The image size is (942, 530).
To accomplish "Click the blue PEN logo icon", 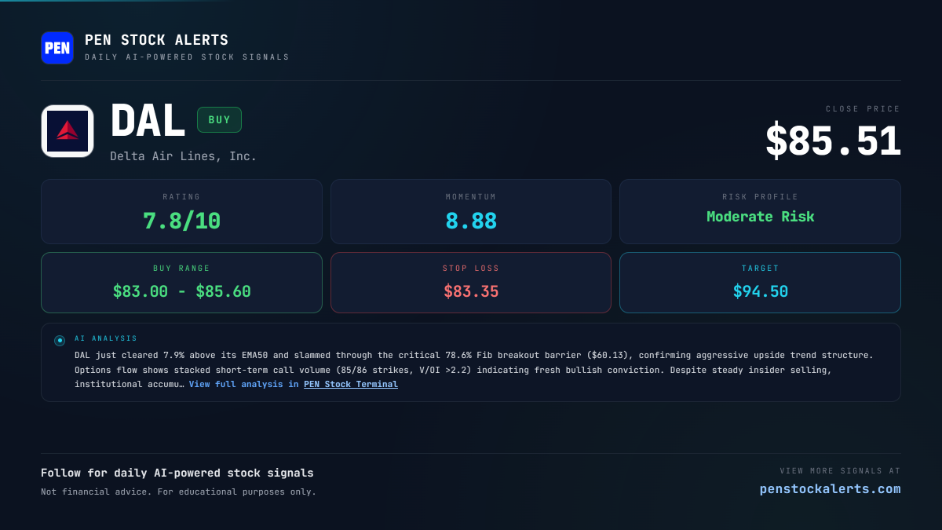I will coord(57,48).
